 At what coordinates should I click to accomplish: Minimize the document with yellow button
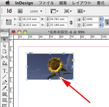pyautogui.click(x=19, y=32)
